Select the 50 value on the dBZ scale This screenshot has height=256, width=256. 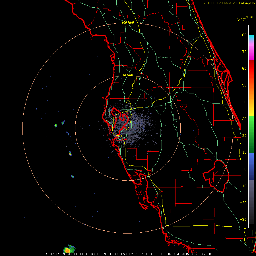[x=244, y=85]
